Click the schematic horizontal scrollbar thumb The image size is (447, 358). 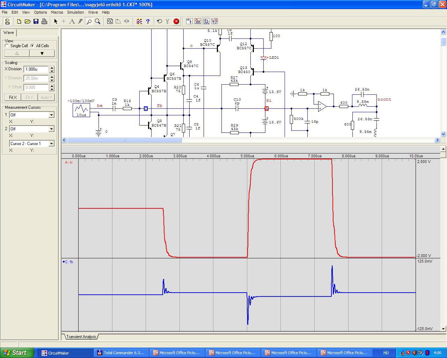pos(124,140)
